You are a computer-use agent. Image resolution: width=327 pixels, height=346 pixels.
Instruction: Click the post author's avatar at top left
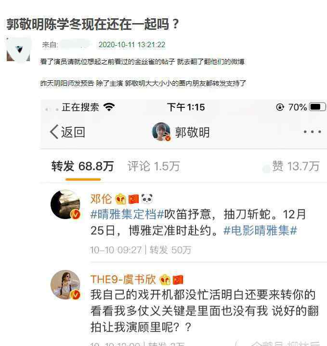[18, 50]
